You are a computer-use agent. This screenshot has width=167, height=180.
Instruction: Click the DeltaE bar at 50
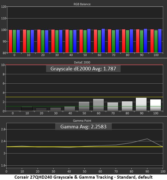84,106
